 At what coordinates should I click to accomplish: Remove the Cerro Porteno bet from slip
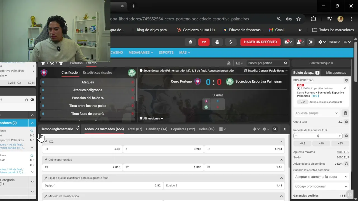click(345, 88)
